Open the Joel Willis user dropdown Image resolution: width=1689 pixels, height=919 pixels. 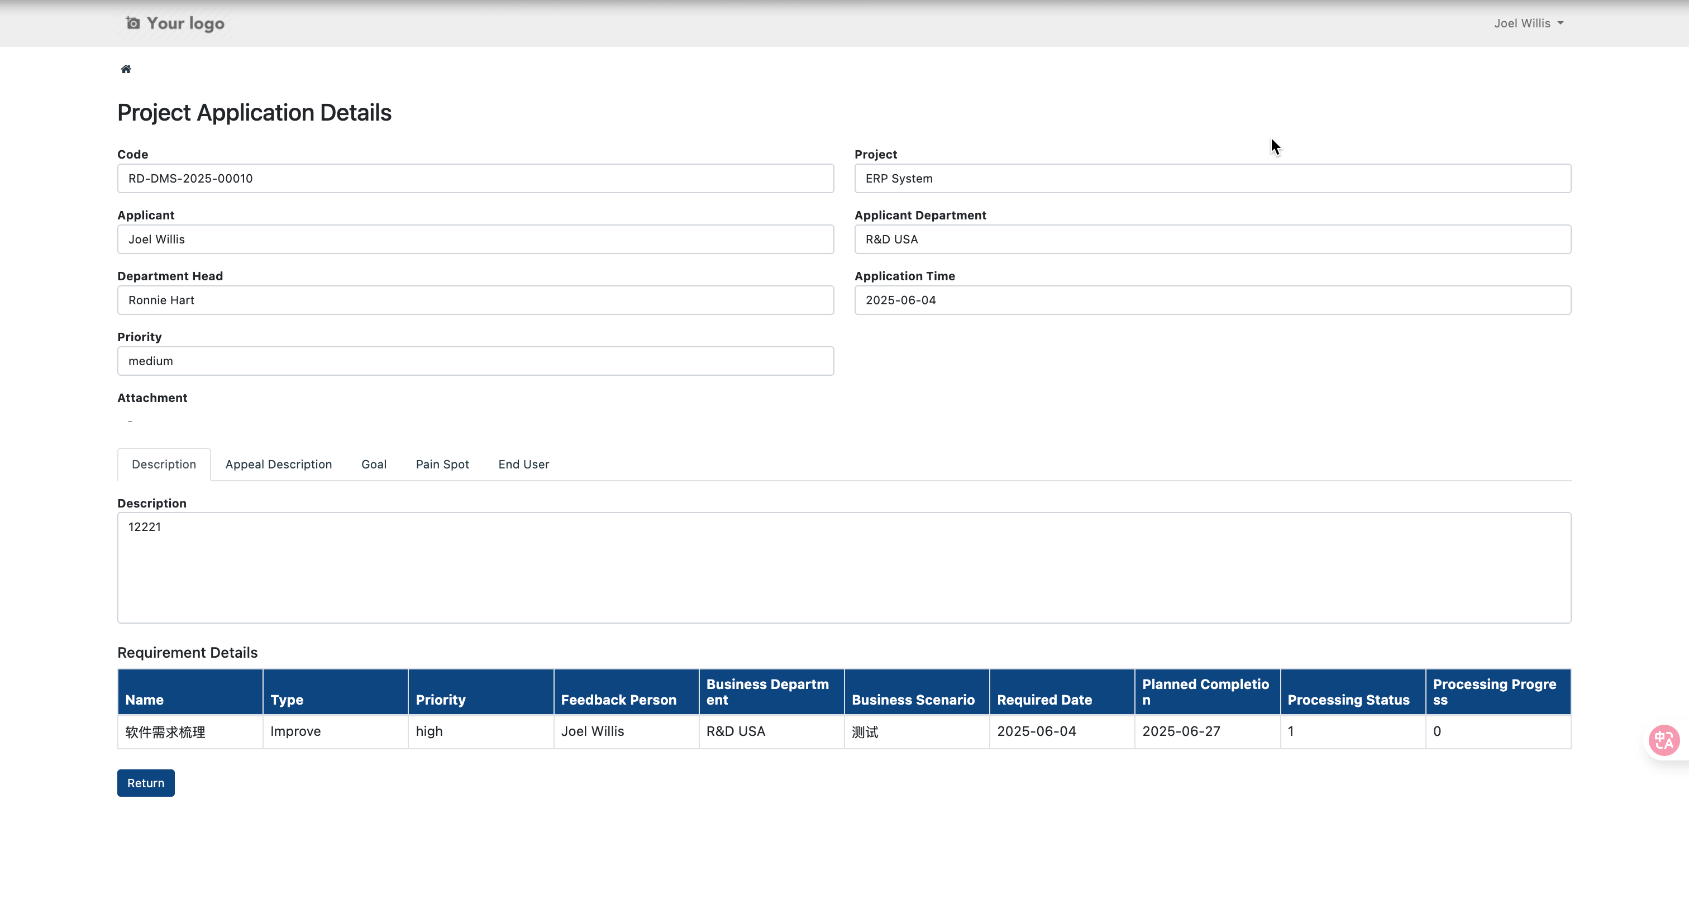click(x=1528, y=23)
